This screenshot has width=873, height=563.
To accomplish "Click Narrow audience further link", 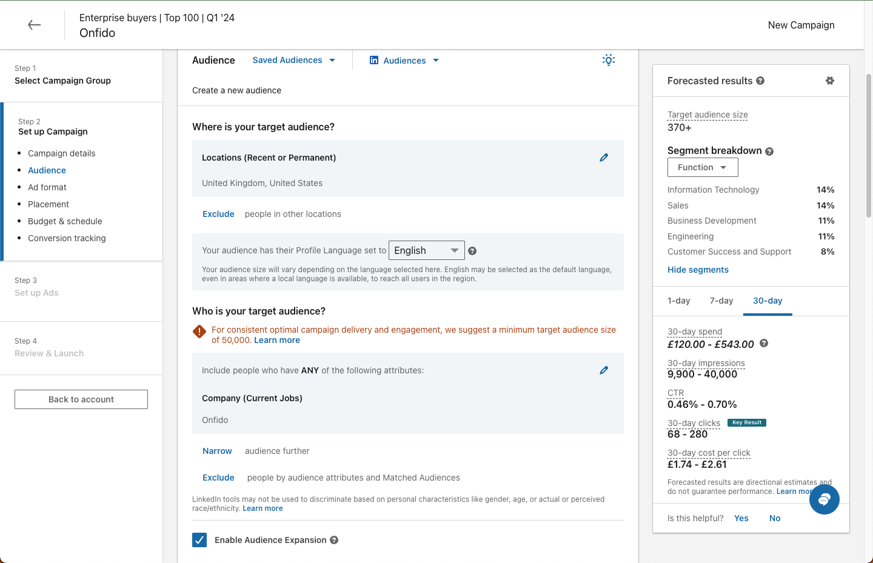I will click(x=217, y=451).
